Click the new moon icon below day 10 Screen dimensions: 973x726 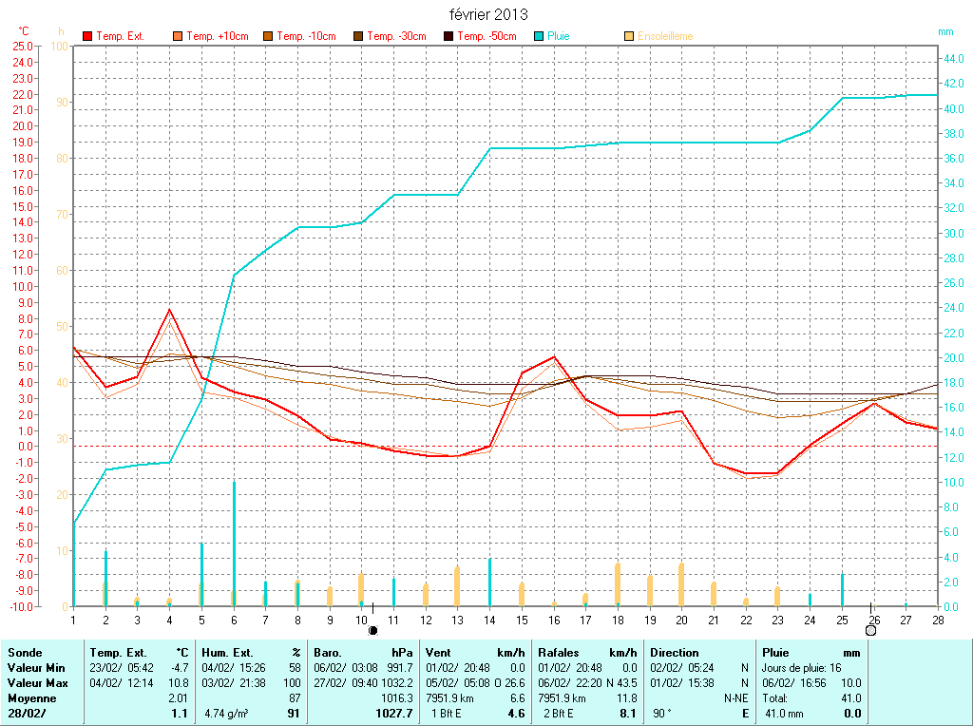pos(373,630)
